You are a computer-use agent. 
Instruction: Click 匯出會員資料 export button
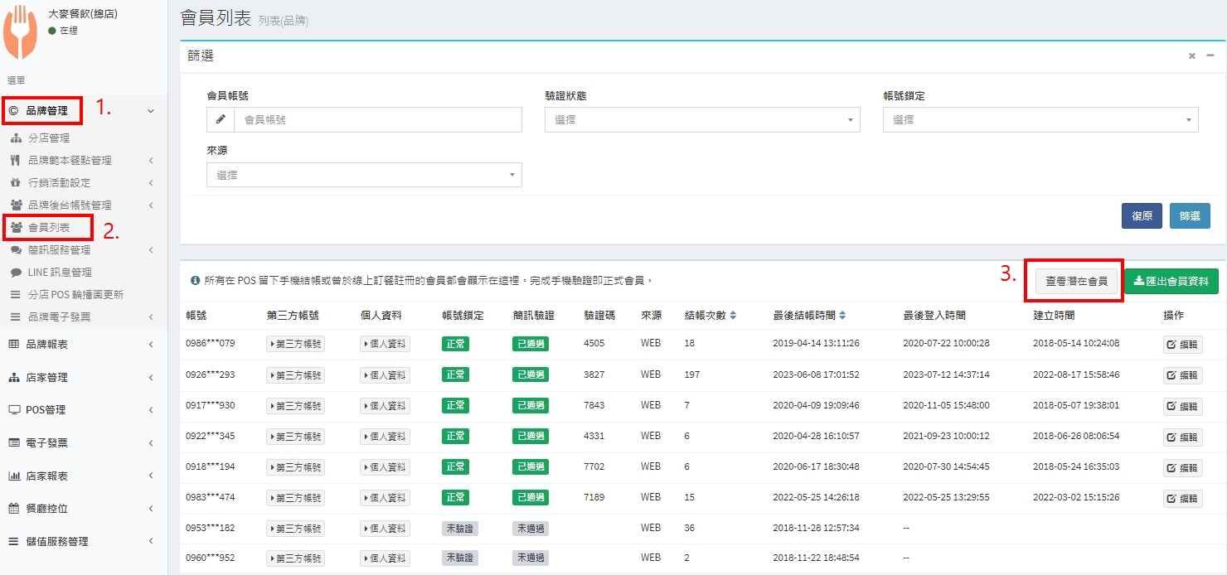click(x=1171, y=281)
